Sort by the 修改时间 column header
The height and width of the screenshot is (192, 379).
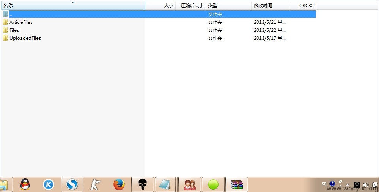tap(270, 5)
